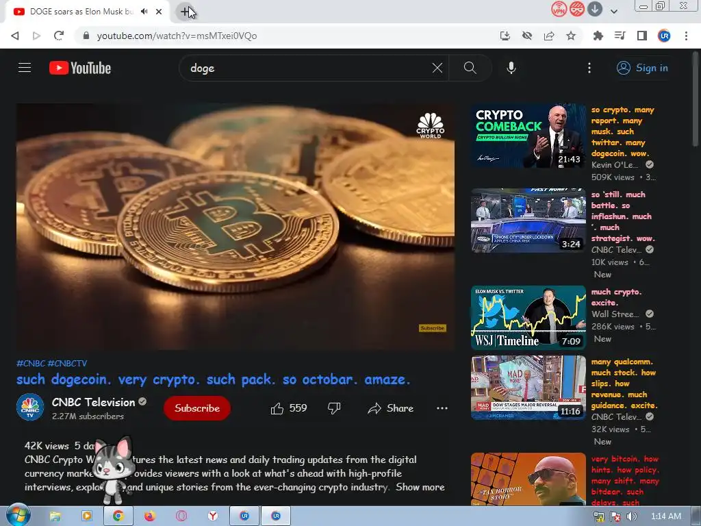Image resolution: width=701 pixels, height=526 pixels.
Task: Subscribe to CNBC Television with red button
Action: [197, 408]
